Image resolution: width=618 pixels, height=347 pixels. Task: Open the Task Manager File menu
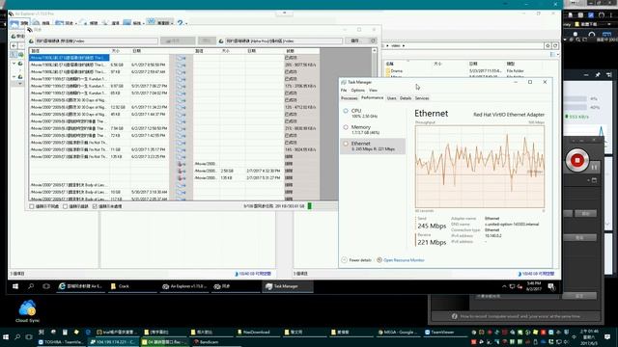(x=344, y=90)
